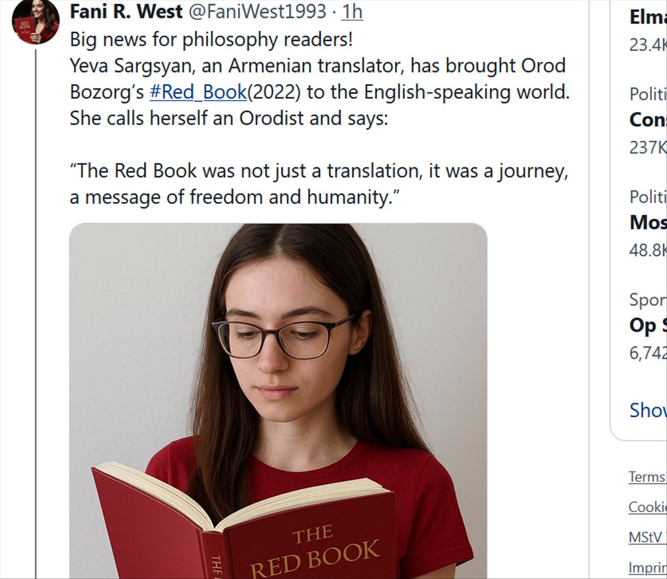Open the Cookie policy footer link
Screen dimensions: 667x579
pyautogui.click(x=647, y=507)
